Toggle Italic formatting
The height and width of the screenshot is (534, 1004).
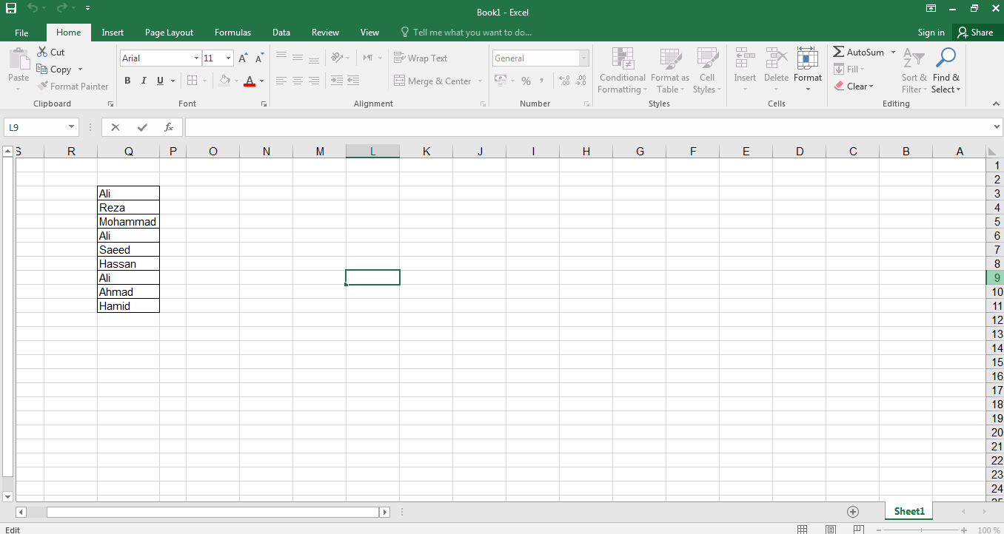144,81
